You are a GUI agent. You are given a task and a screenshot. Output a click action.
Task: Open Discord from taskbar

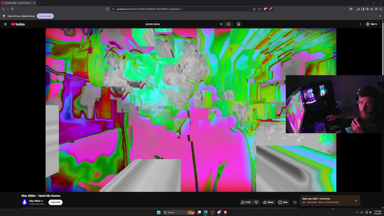click(x=219, y=212)
